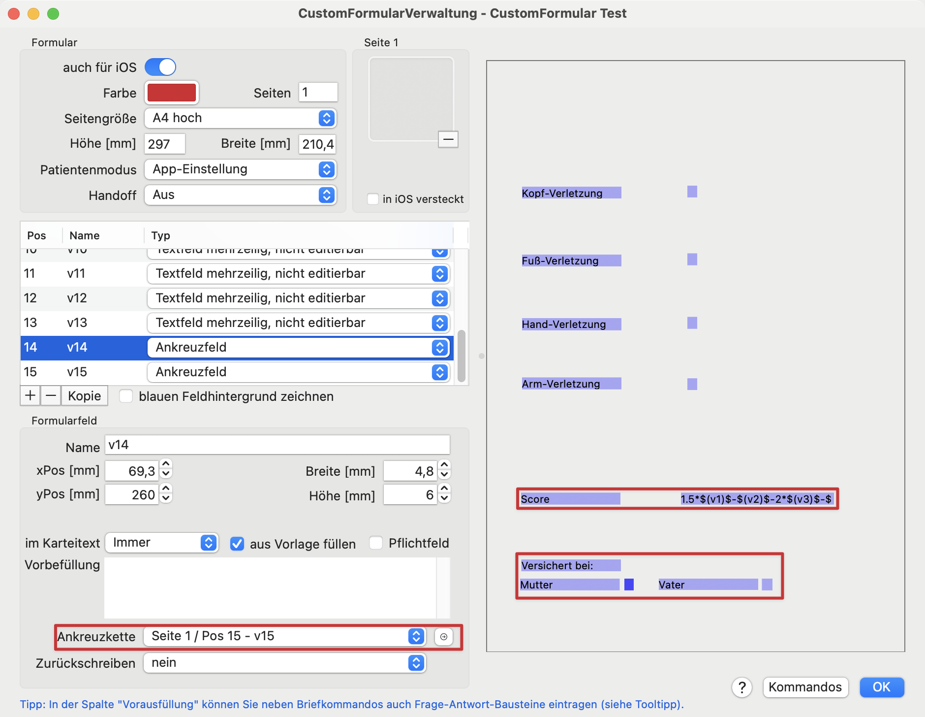Click the circular arrow button beside Ankreuzkette
Viewport: 925px width, 717px height.
(x=443, y=637)
